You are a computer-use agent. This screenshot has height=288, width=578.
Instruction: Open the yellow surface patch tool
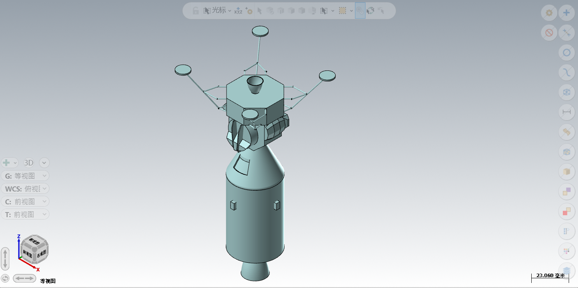(x=567, y=132)
